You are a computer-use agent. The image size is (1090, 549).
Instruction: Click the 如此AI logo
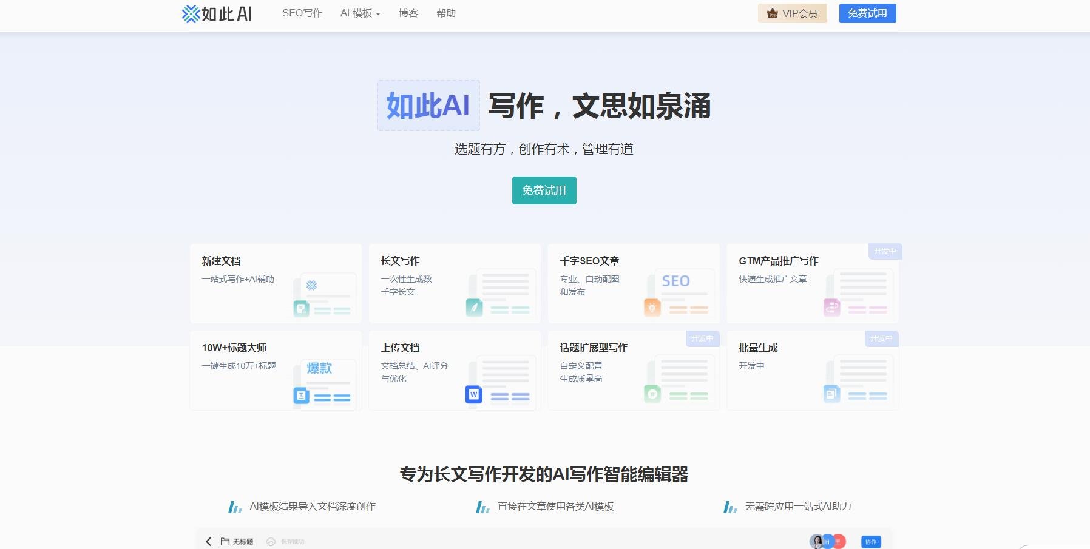click(217, 13)
